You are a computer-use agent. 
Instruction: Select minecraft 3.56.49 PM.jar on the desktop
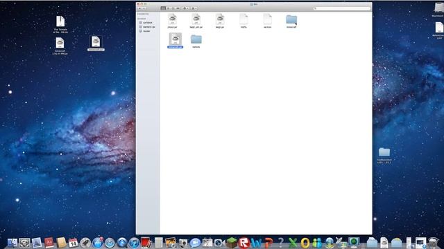(60, 46)
